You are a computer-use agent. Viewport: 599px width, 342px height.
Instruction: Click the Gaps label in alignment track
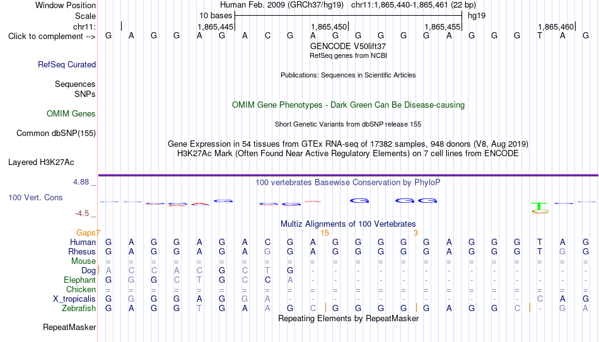tap(86, 233)
